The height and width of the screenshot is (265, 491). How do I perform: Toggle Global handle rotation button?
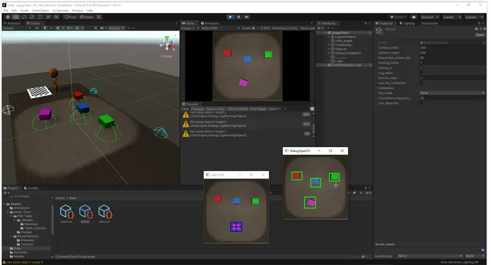pos(87,17)
